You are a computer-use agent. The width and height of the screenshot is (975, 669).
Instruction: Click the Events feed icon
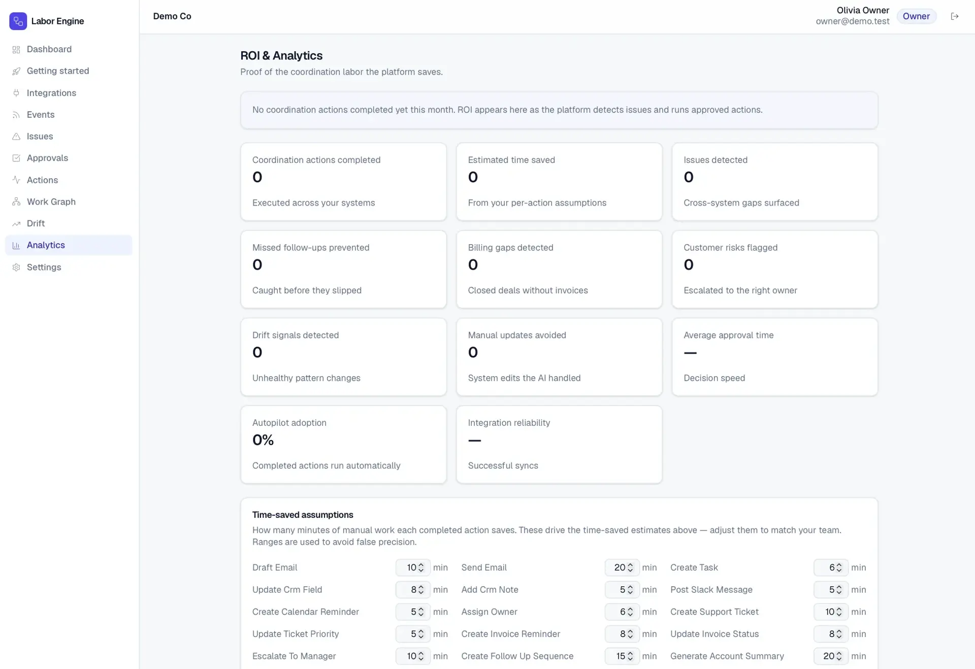16,115
